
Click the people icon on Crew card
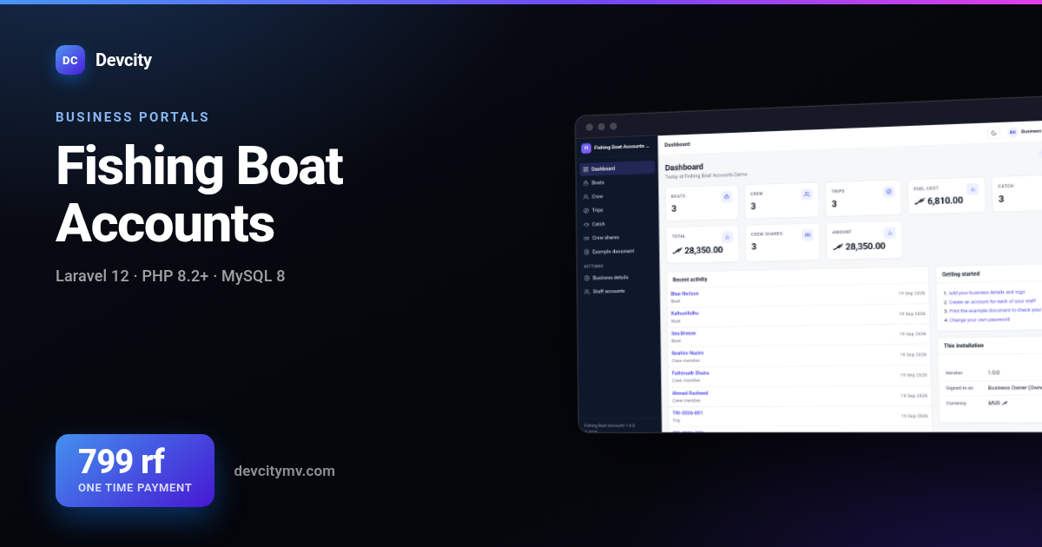point(807,194)
